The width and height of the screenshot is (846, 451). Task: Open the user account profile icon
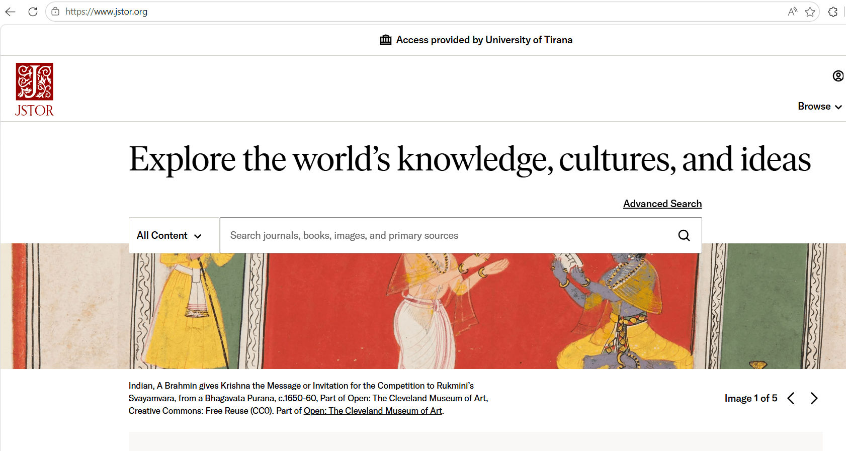coord(838,76)
